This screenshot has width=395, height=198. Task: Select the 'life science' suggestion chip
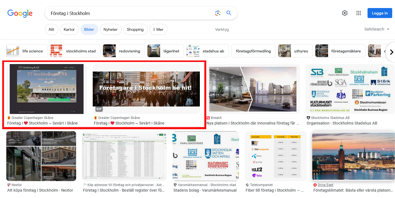point(26,51)
